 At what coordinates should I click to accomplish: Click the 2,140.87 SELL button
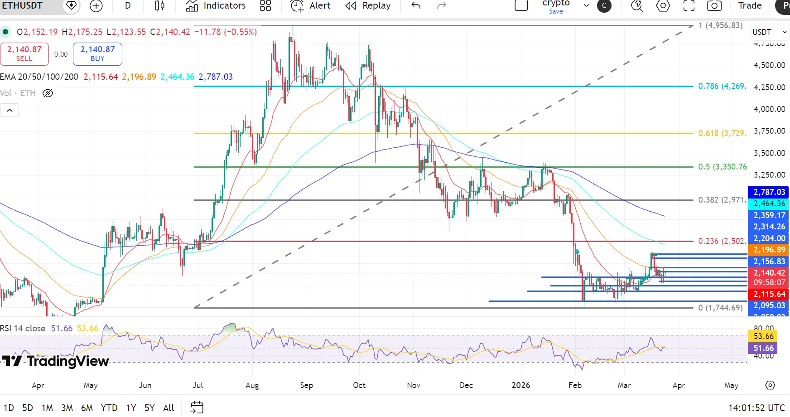pos(24,53)
